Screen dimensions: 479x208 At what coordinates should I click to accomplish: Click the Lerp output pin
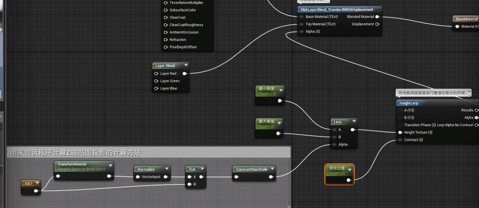[353, 130]
